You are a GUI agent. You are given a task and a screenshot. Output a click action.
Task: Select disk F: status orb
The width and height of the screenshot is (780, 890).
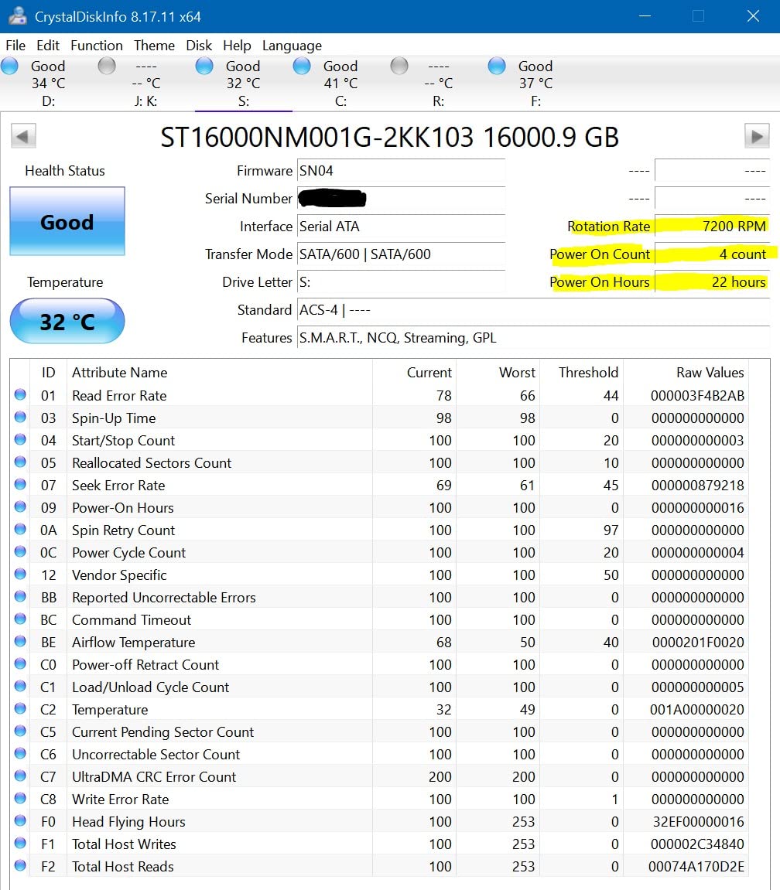(497, 66)
